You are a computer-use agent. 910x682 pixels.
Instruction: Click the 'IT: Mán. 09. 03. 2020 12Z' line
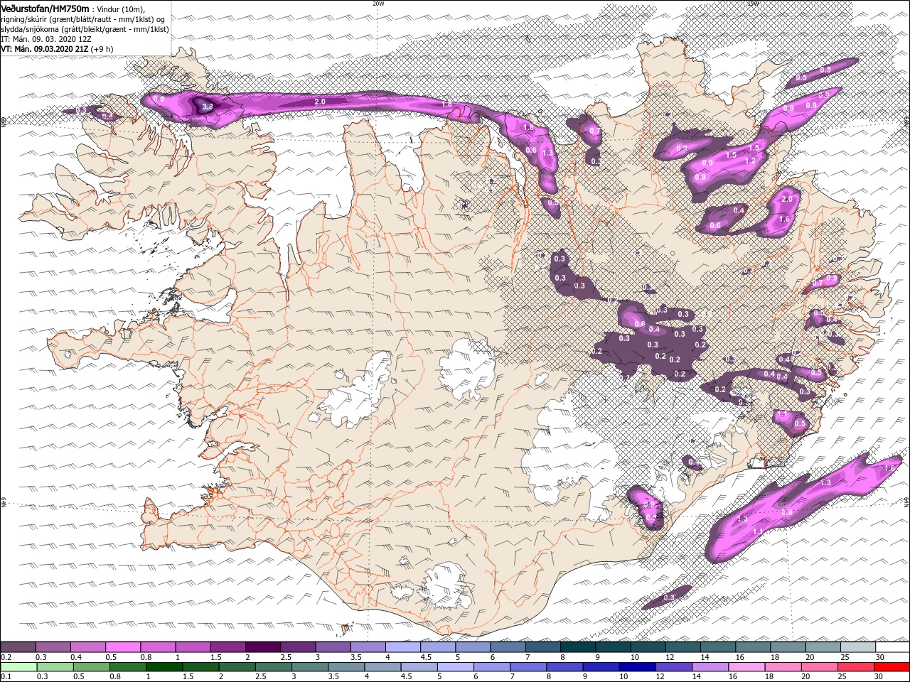click(45, 39)
